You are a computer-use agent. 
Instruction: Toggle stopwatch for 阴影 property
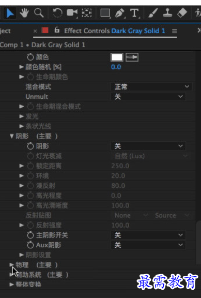[30, 146]
